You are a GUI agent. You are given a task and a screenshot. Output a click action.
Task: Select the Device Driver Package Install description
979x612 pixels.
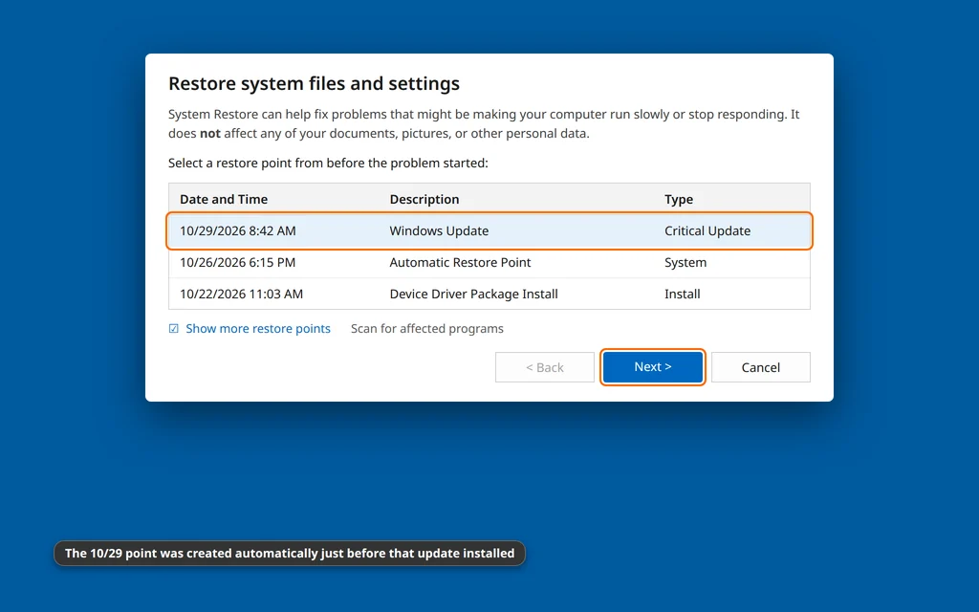click(x=474, y=294)
